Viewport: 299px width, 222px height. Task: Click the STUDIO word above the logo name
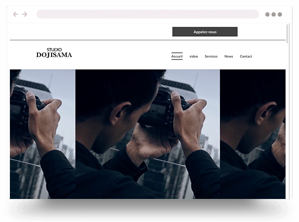click(54, 49)
